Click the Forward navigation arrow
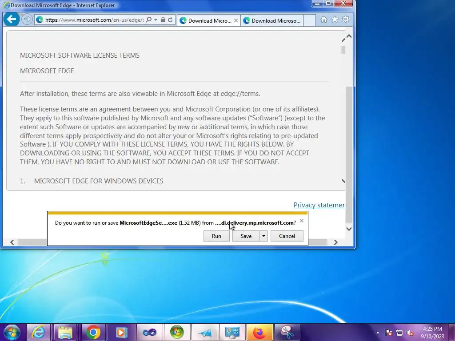This screenshot has height=341, width=455. pyautogui.click(x=27, y=20)
